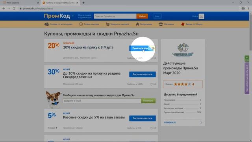The image size is (252, 142).
Task: Click the Акций count row in sidebar
Action: point(182,104)
